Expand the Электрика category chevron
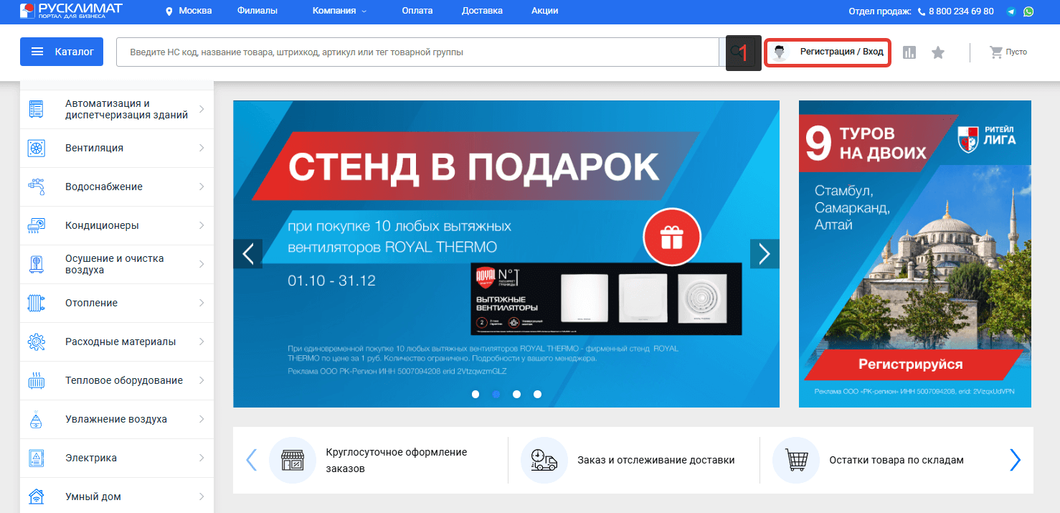Image resolution: width=1060 pixels, height=513 pixels. coord(202,458)
